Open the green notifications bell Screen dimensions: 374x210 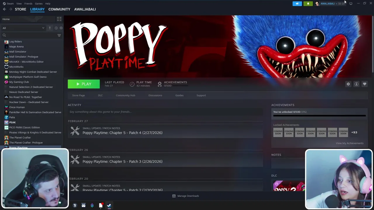(308, 3)
